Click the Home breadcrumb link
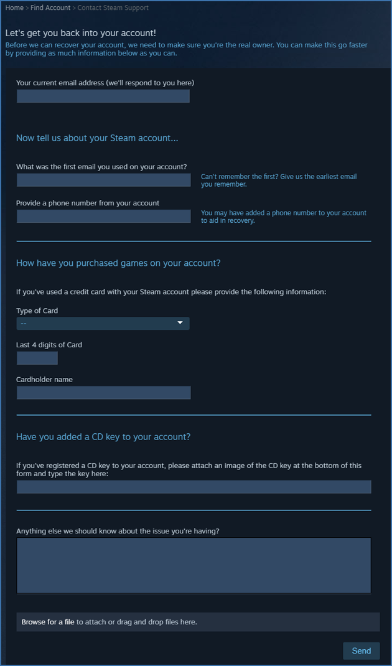Screen dimensions: 392x666 pos(14,8)
